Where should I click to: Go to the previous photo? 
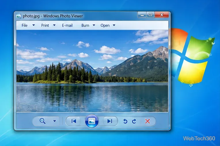pyautogui.click(x=74, y=121)
